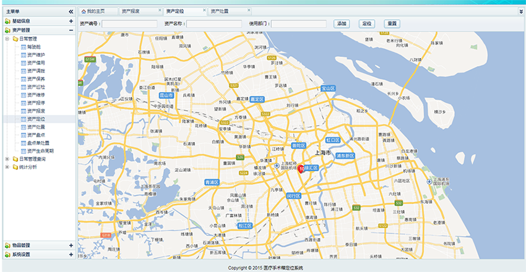Collapse the 日常管理 tree node
The image size is (526, 272).
click(7, 39)
